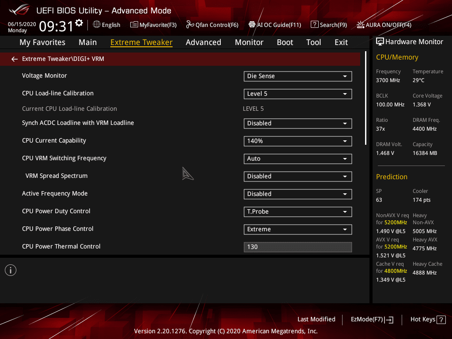Click DRAM Freq. 4400 MHz value

[x=424, y=129]
